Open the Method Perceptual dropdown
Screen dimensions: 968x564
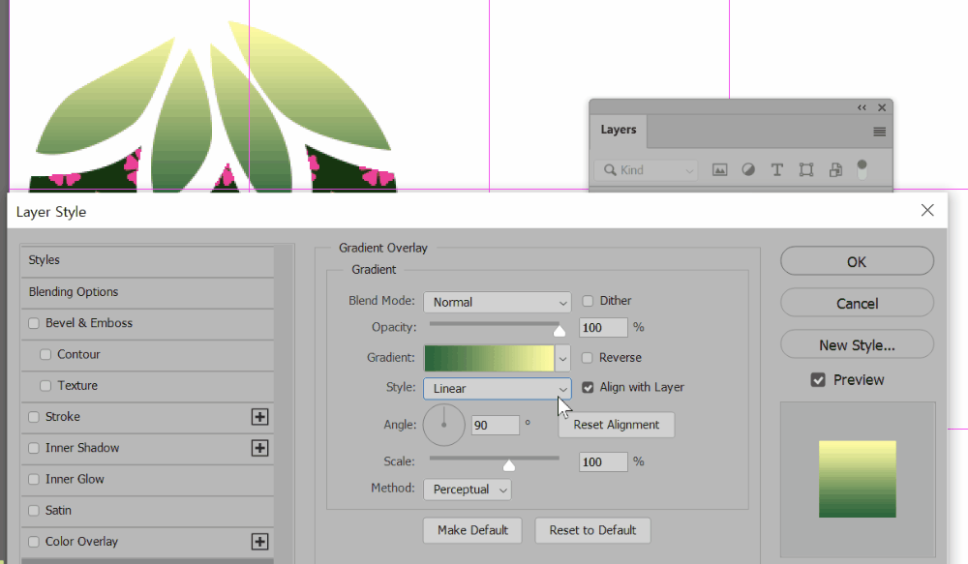click(468, 490)
